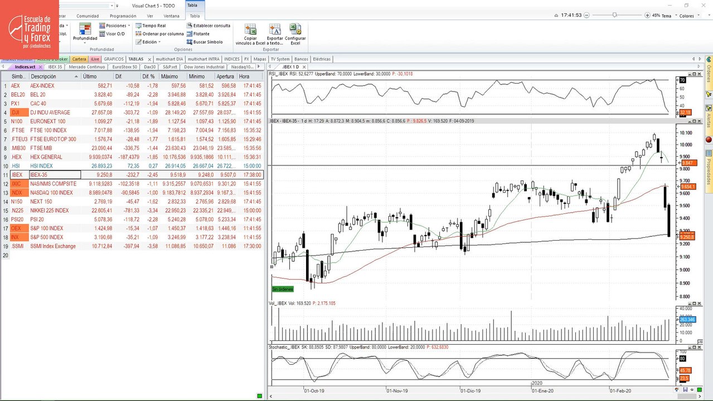
Task: Switch to the GRAFICOS workspace tab
Action: [x=114, y=59]
